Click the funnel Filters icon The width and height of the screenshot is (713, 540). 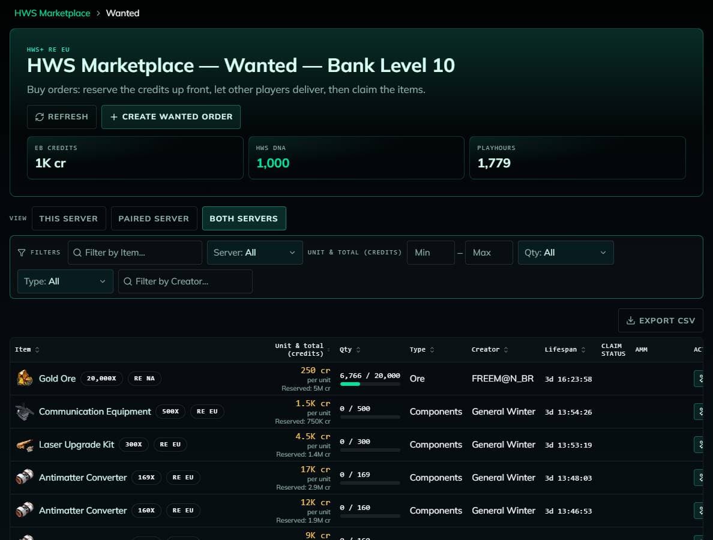(x=22, y=253)
